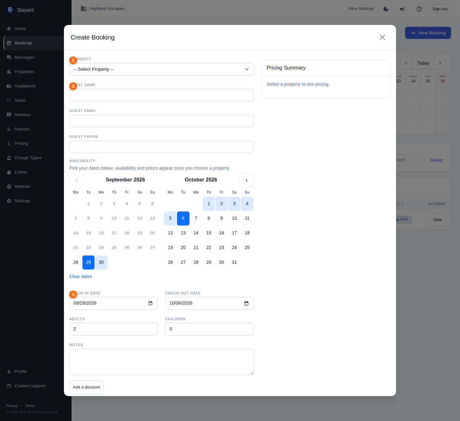Select October 31 in calendar

234,262
